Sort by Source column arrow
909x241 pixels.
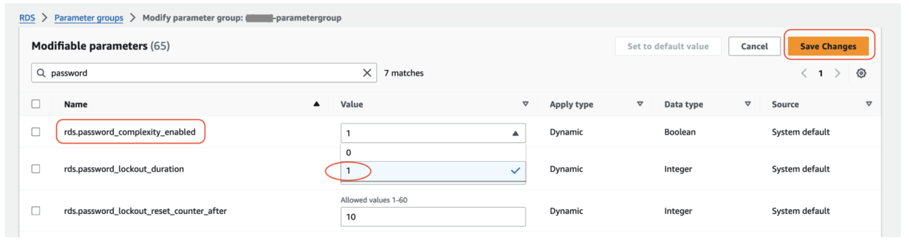tap(869, 104)
